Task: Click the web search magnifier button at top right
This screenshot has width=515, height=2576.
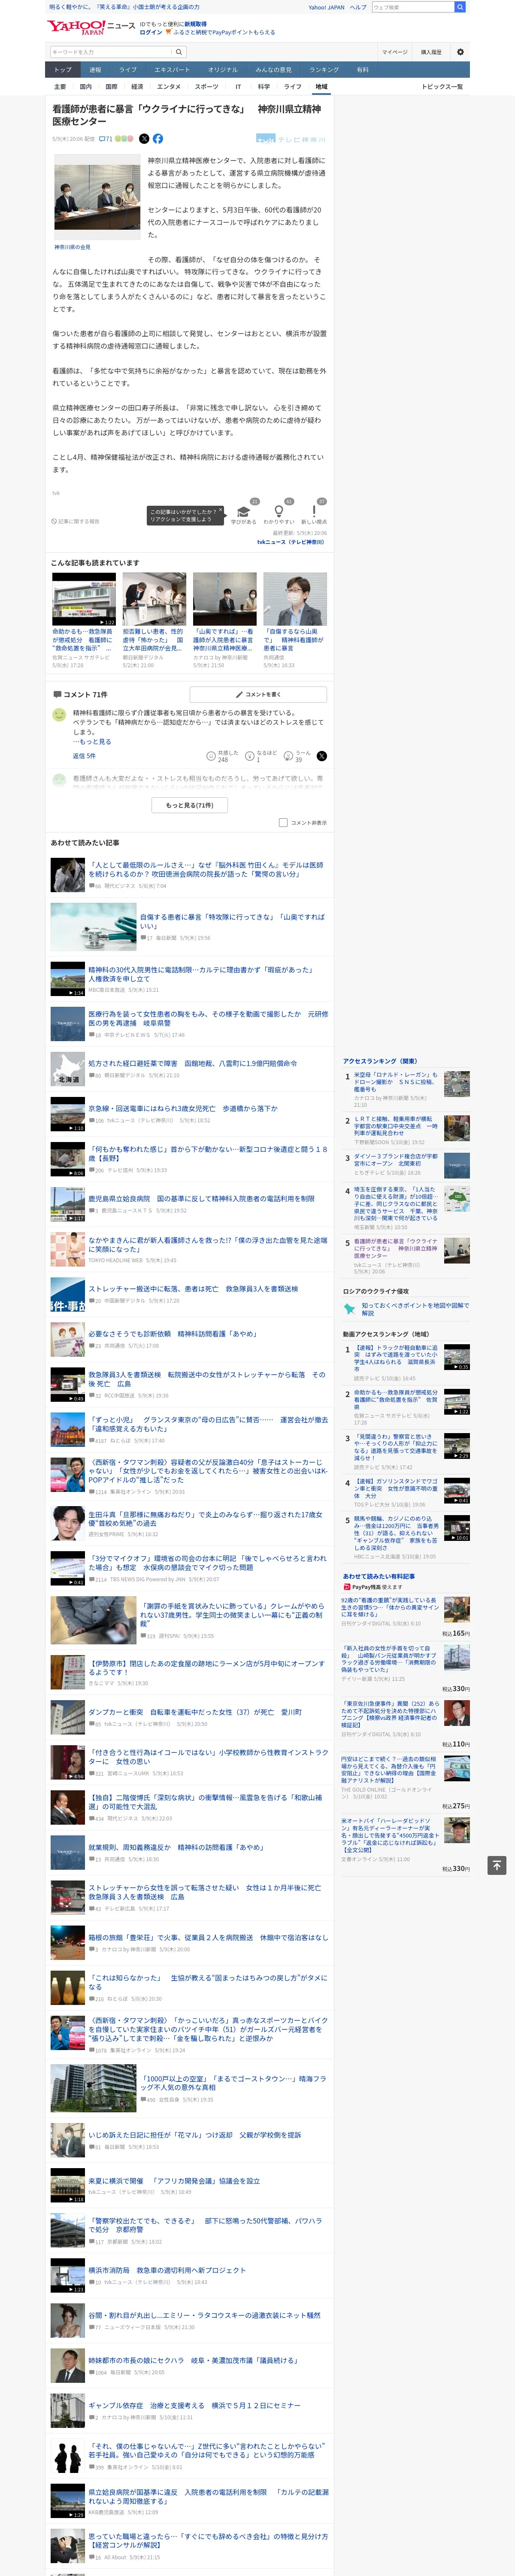Action: click(x=460, y=7)
